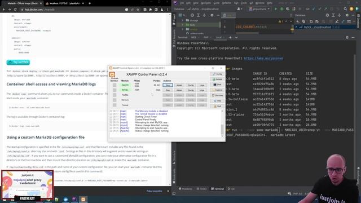Open MySQL Config dropdown in XAMPP
The height and width of the screenshot is (203, 361).
click(x=191, y=90)
